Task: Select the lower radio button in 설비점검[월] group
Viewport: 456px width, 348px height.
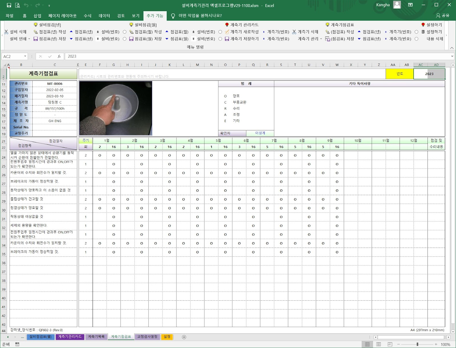Action: point(220,39)
